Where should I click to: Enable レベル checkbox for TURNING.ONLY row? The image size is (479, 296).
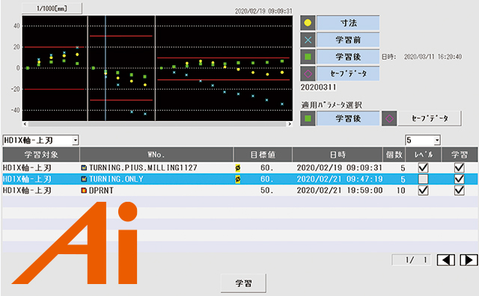tap(423, 179)
